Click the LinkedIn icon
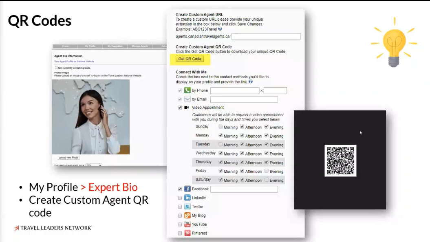The width and height of the screenshot is (430, 242). (187, 198)
